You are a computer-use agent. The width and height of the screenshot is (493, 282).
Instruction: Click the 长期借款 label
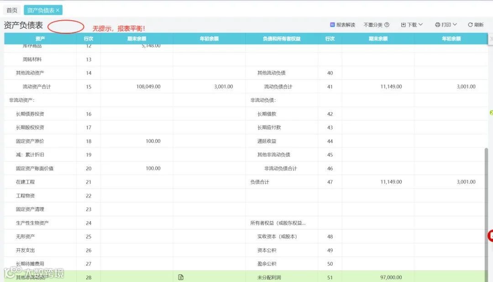click(267, 114)
